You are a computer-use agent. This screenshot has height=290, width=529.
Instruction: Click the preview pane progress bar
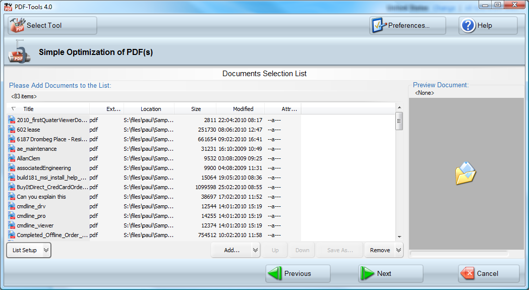[x=459, y=253]
